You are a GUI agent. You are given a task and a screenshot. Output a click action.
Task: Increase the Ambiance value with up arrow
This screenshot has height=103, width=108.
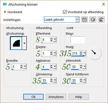51,66
